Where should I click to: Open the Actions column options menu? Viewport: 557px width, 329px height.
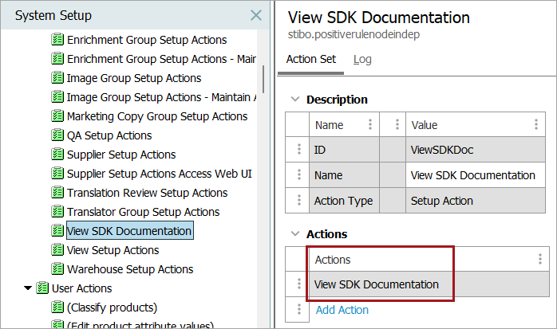click(540, 259)
